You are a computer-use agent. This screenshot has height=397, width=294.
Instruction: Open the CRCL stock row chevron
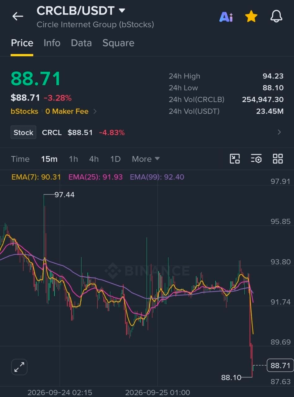(279, 132)
